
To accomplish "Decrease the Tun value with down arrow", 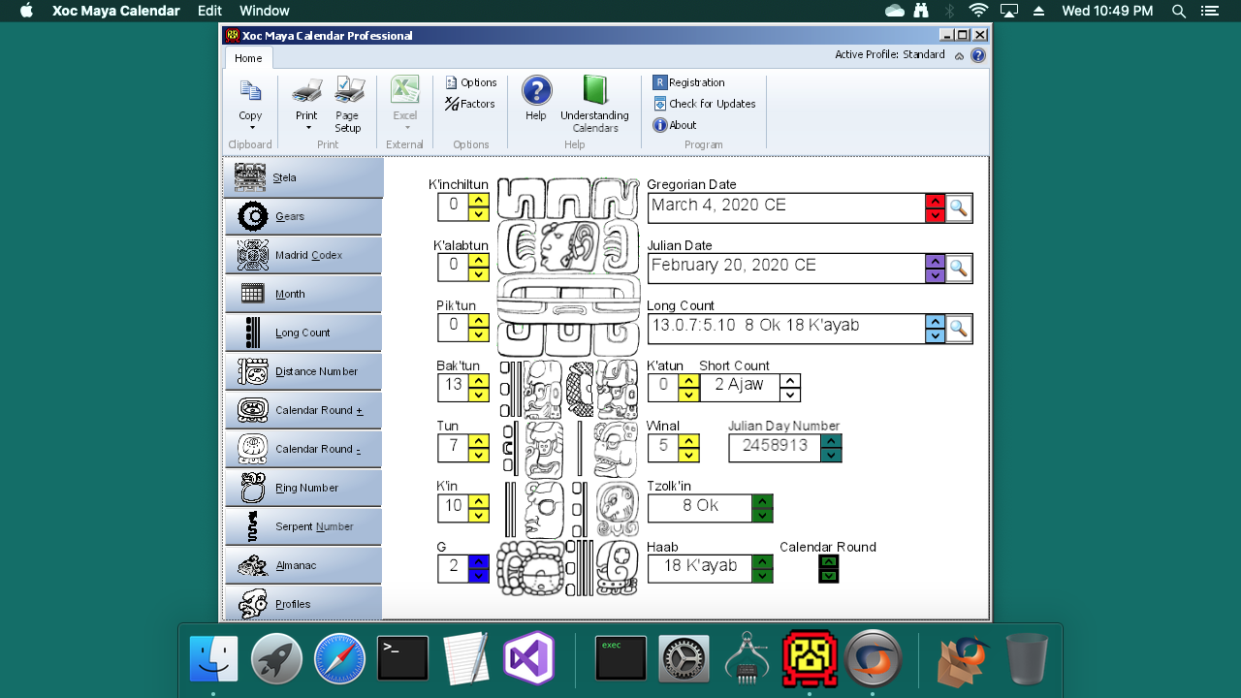I will tap(478, 455).
